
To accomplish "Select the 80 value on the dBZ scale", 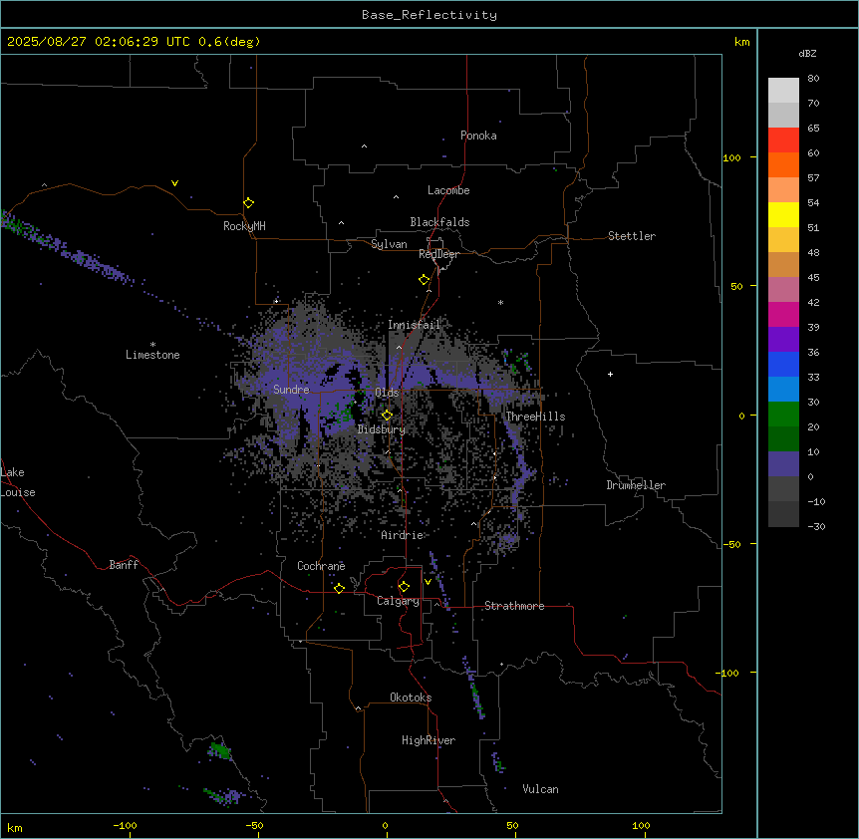I will point(813,79).
